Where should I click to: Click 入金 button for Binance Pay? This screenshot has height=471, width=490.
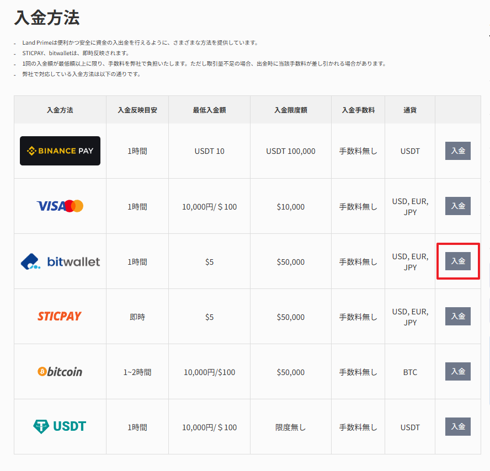pos(458,151)
